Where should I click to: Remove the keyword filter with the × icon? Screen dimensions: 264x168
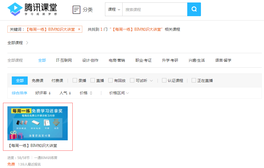click(x=79, y=29)
